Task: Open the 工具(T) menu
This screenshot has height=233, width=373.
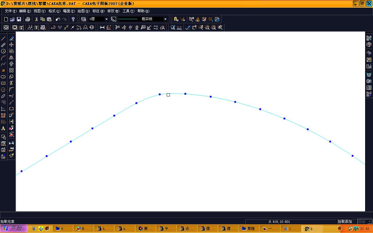Action: click(x=129, y=11)
